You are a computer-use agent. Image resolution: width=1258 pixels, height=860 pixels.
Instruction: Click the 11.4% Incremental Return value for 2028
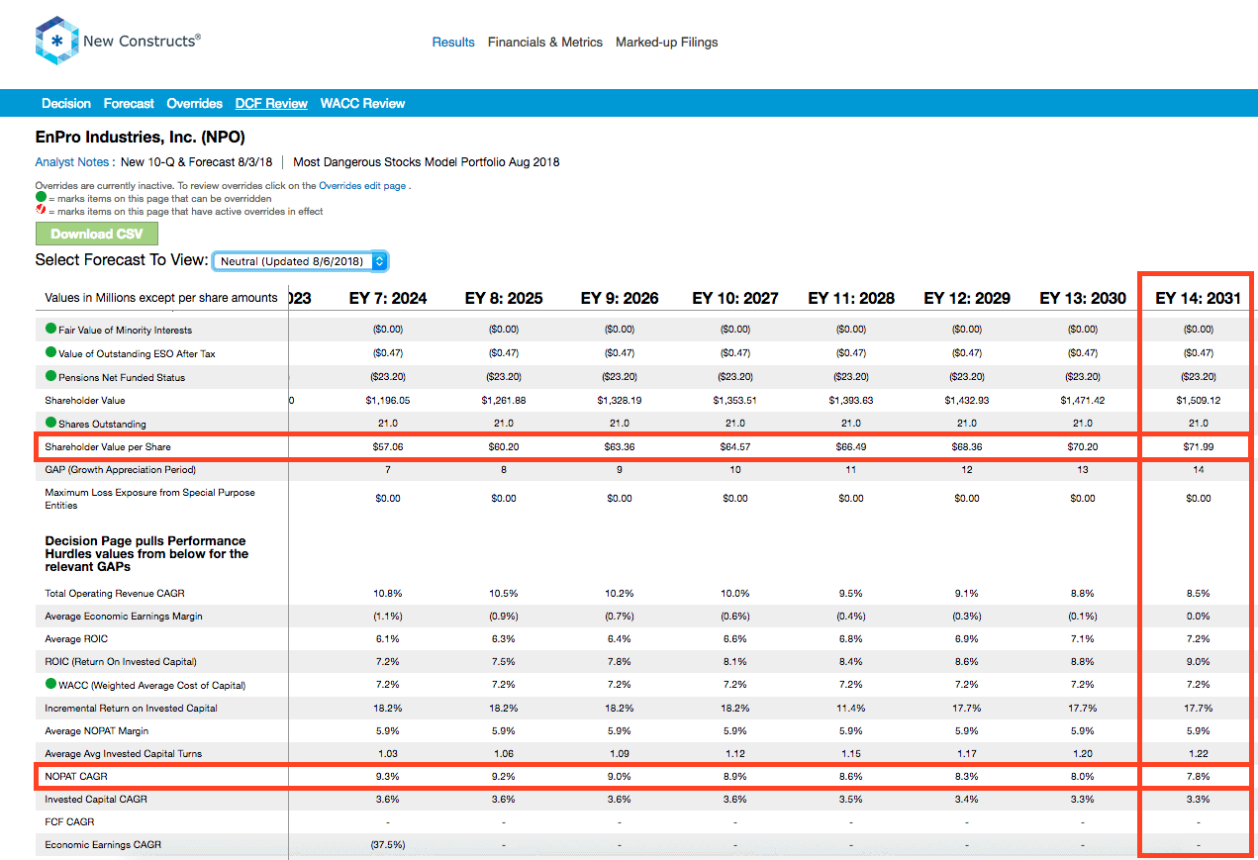[851, 708]
